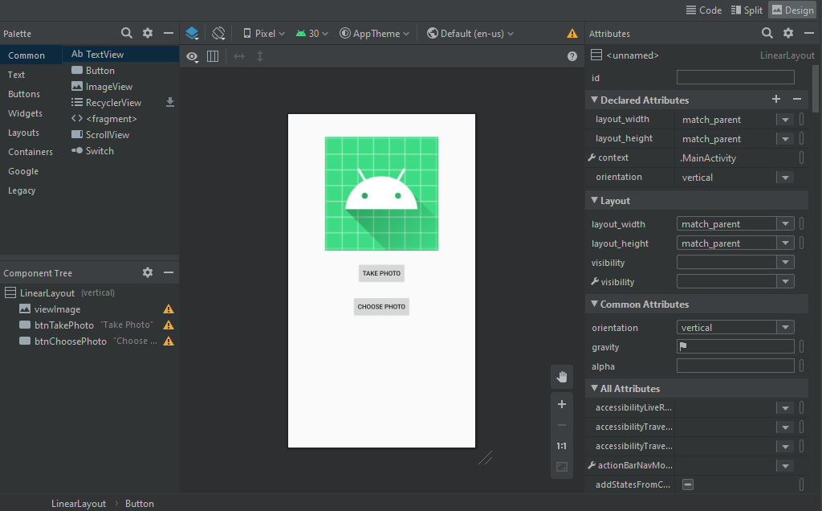Click 1:1 actual size zoom control

tap(561, 445)
